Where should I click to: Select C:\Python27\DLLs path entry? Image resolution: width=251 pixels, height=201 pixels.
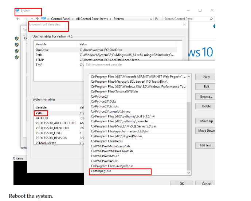(138, 102)
